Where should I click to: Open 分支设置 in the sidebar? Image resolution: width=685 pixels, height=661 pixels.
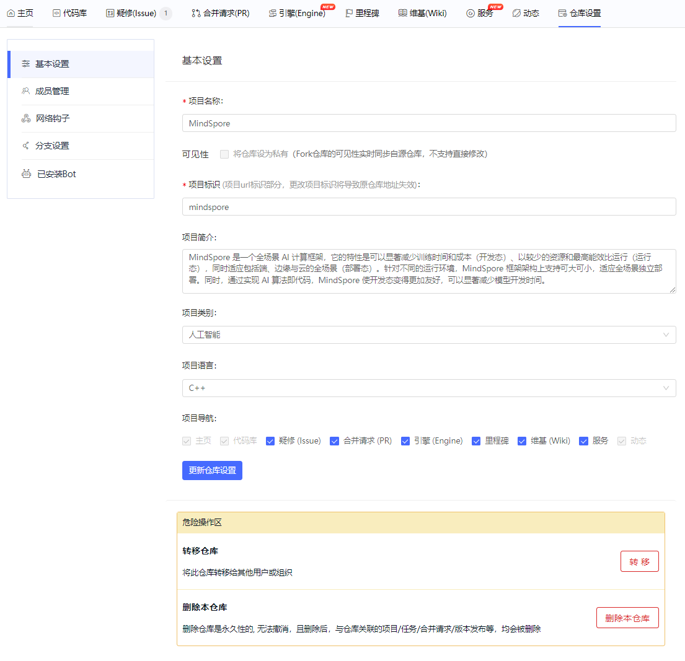coord(81,146)
